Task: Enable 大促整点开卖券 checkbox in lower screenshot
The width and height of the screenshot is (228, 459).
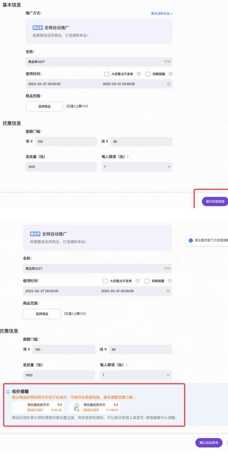Action: tap(105, 281)
